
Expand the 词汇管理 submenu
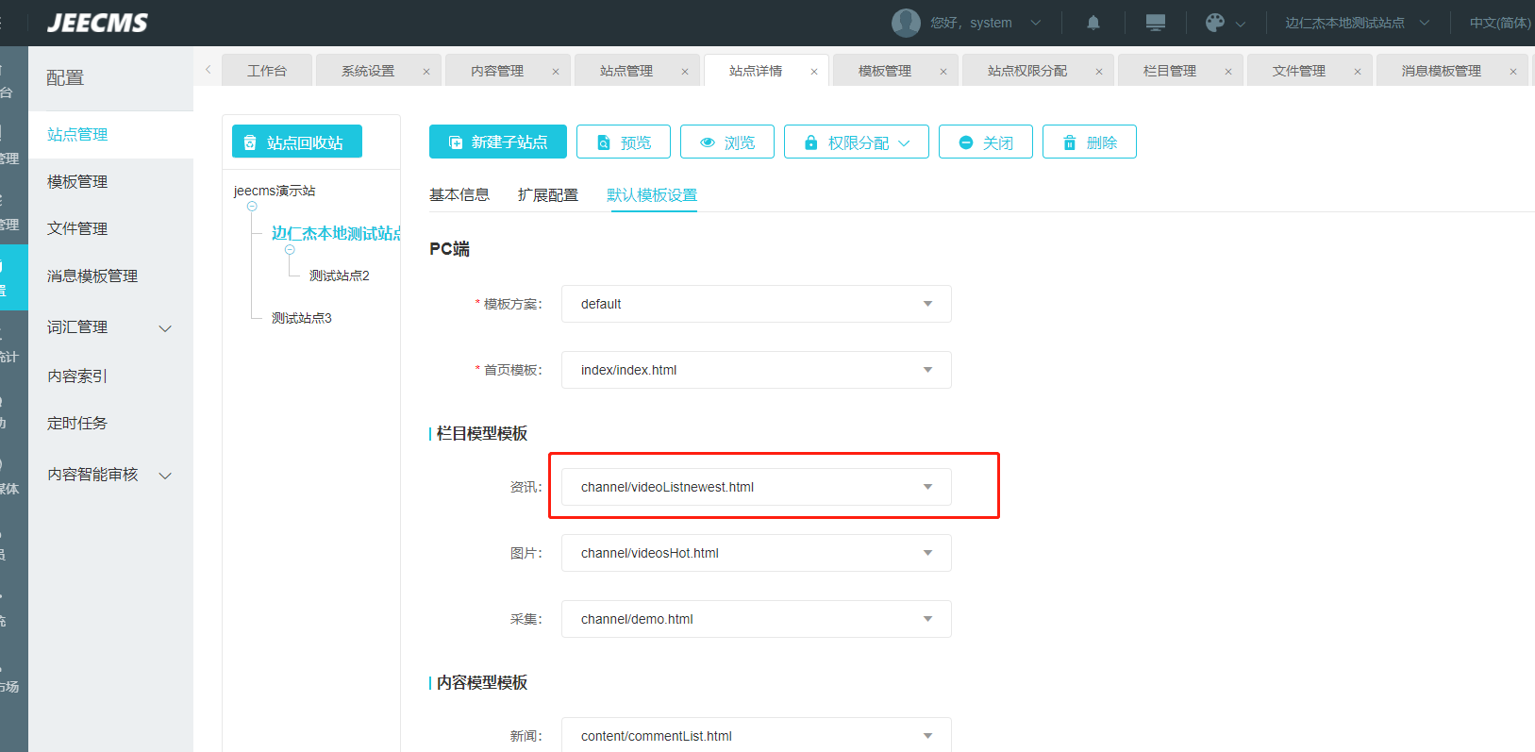pos(165,328)
